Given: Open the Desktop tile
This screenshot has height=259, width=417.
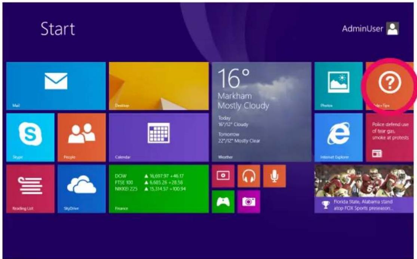Looking at the screenshot, I should coord(159,86).
